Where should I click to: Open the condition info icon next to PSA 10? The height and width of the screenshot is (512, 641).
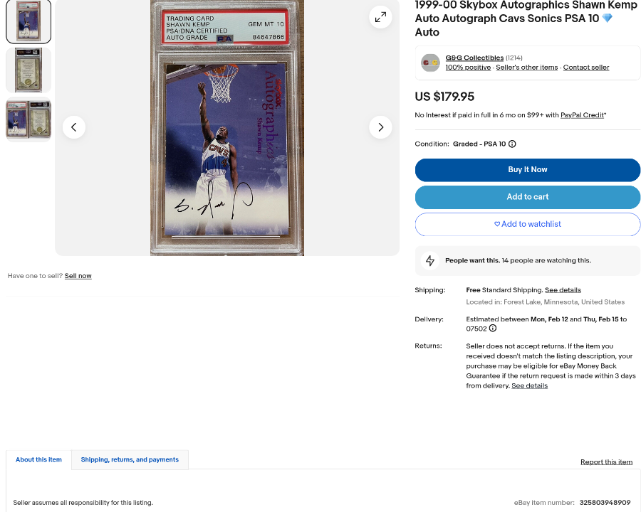coord(512,144)
